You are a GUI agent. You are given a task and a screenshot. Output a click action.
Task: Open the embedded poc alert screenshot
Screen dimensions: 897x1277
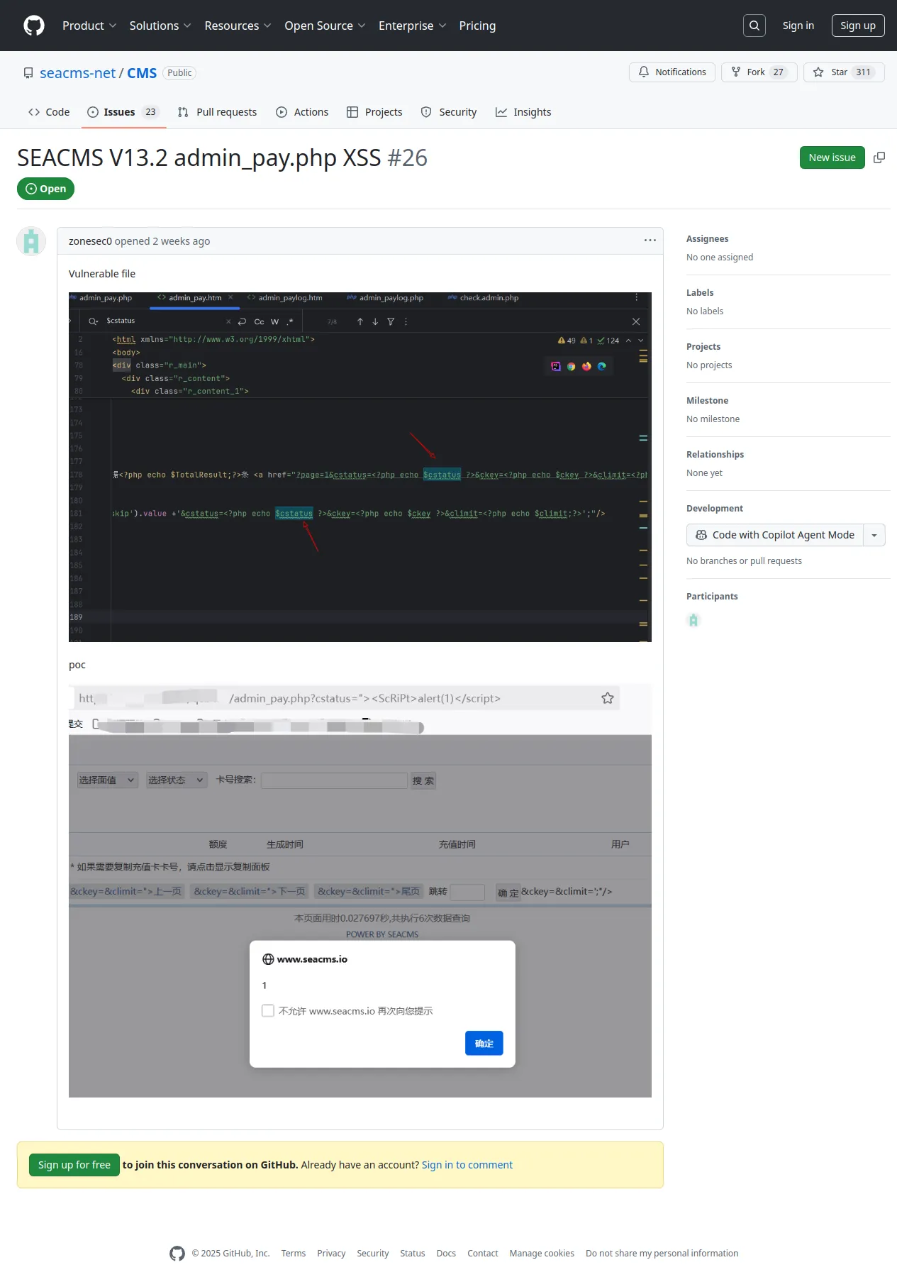pyautogui.click(x=360, y=890)
